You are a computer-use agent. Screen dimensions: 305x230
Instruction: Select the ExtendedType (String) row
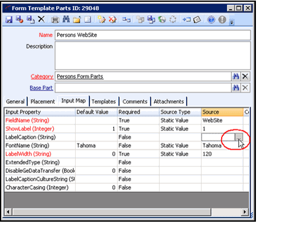tap(126, 162)
